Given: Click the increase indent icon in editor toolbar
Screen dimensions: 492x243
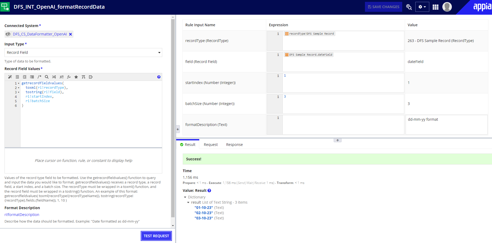Looking at the screenshot, I should 25,77.
